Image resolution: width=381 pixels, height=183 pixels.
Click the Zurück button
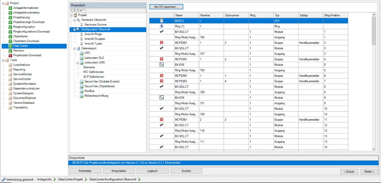(349, 171)
